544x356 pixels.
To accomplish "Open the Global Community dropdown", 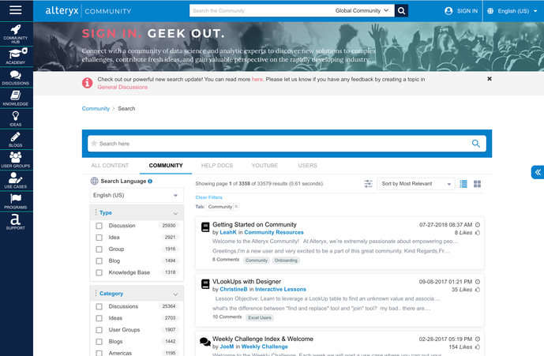I will click(x=362, y=11).
